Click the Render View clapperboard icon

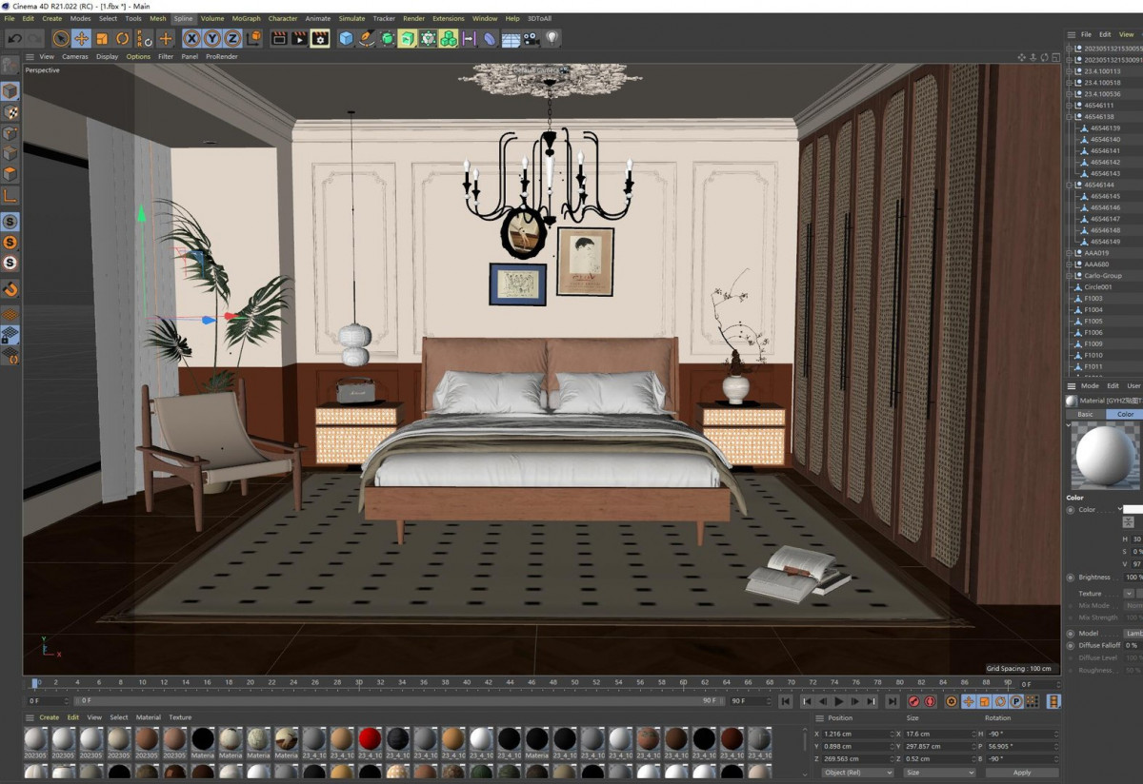coord(279,39)
